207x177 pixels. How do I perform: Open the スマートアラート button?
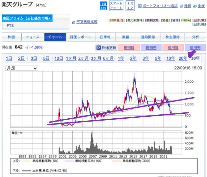[x=116, y=6]
